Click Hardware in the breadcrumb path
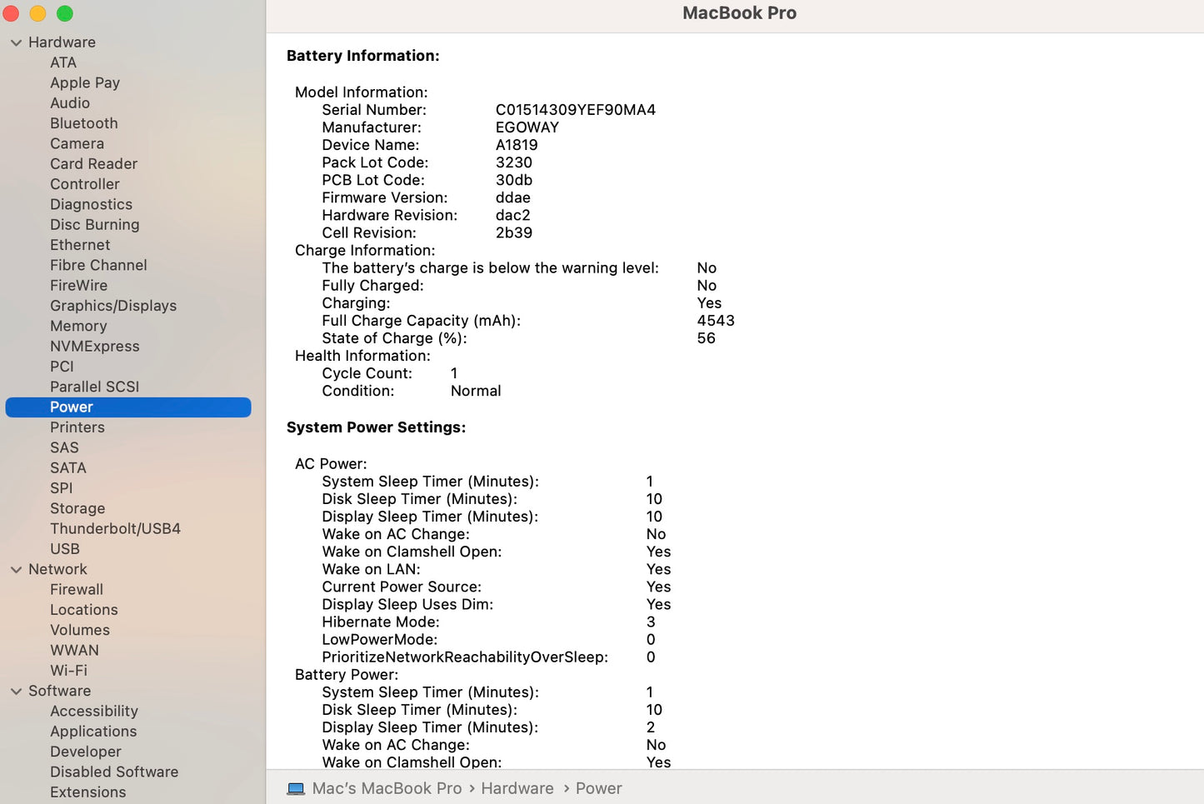Screen dimensions: 1204x804 pyautogui.click(x=517, y=787)
